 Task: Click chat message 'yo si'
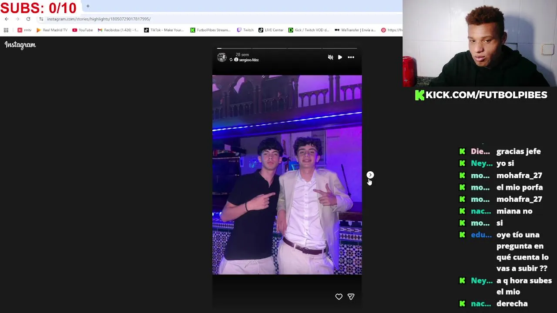tap(505, 163)
